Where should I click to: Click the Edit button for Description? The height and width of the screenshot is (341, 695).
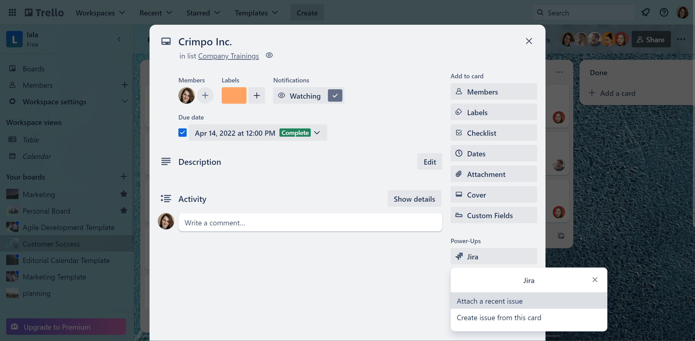coord(429,162)
